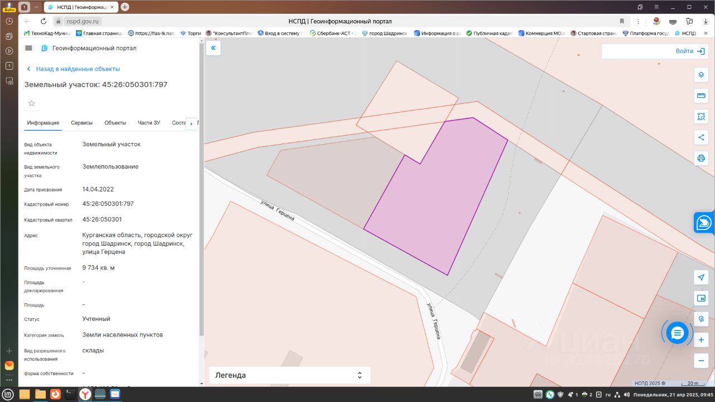The image size is (715, 402).
Task: Center map on my location
Action: coord(701,277)
